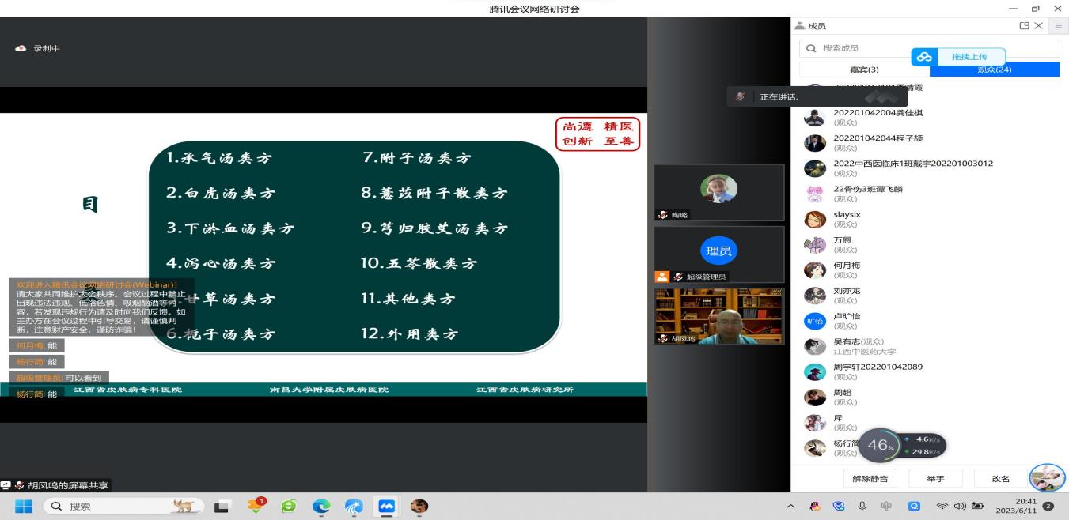Click 胡凤鸣's video thumbnail
The height and width of the screenshot is (520, 1069).
718,316
